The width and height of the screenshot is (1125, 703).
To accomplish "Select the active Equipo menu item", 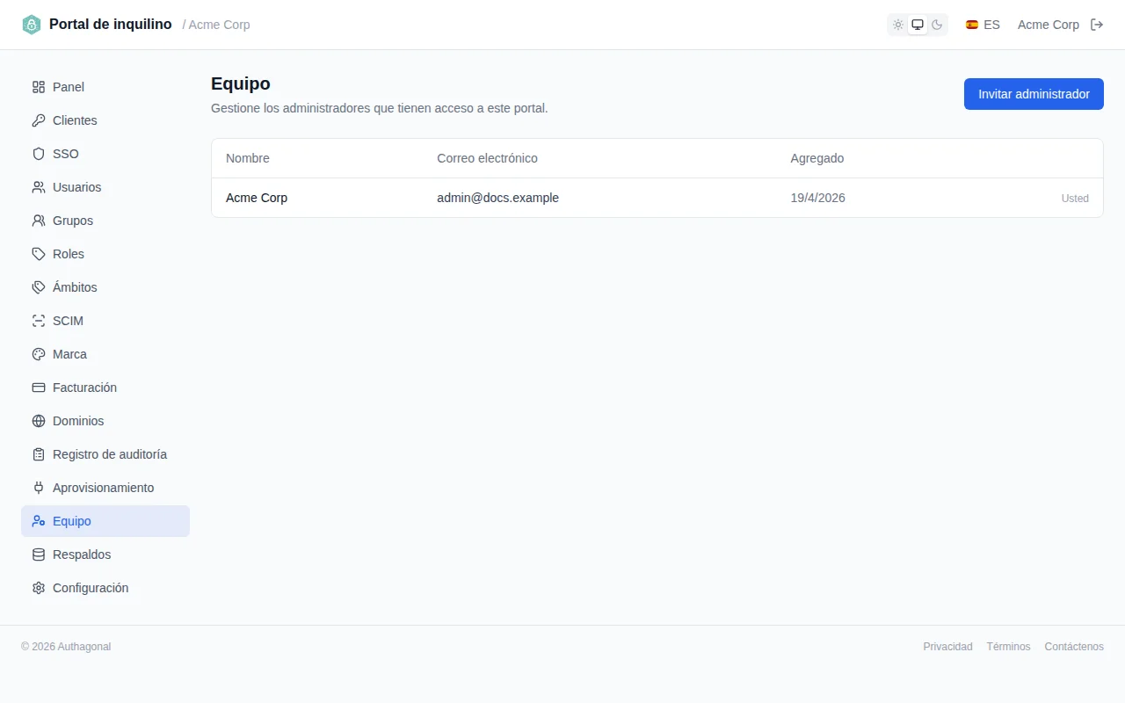I will click(105, 521).
